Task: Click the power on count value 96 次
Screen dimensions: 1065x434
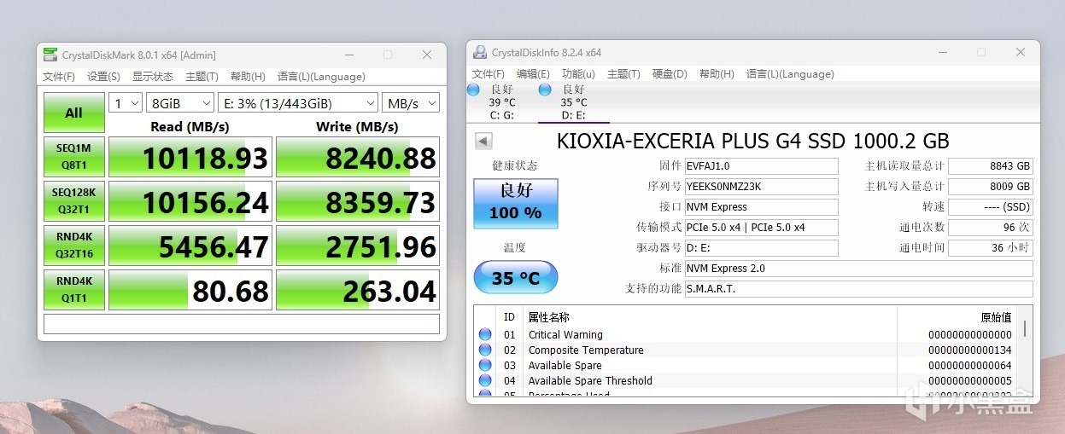Action: [x=991, y=228]
